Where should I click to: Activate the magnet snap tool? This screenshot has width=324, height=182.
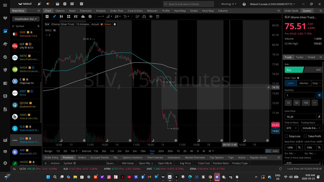(144, 16)
